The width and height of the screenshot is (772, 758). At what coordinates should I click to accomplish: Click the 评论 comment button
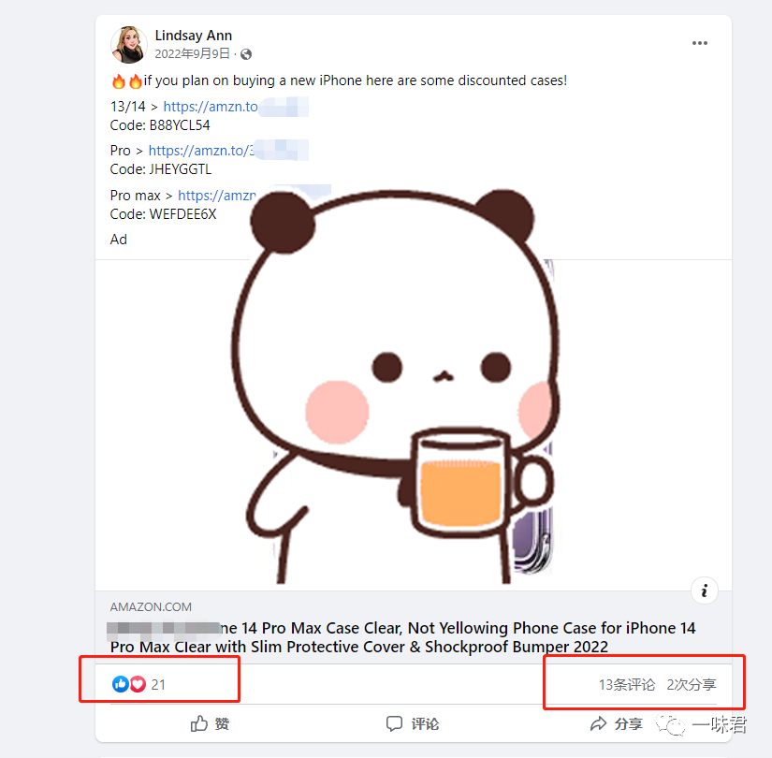tap(413, 723)
